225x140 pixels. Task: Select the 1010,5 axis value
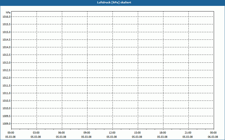(6, 101)
